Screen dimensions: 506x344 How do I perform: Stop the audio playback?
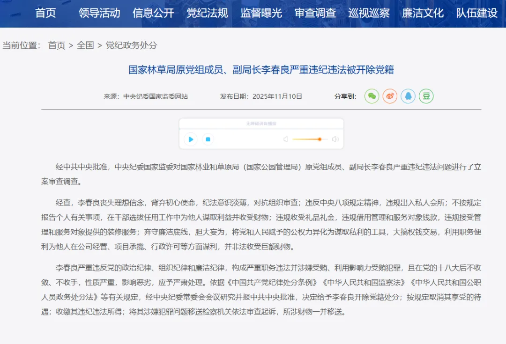tap(208, 139)
